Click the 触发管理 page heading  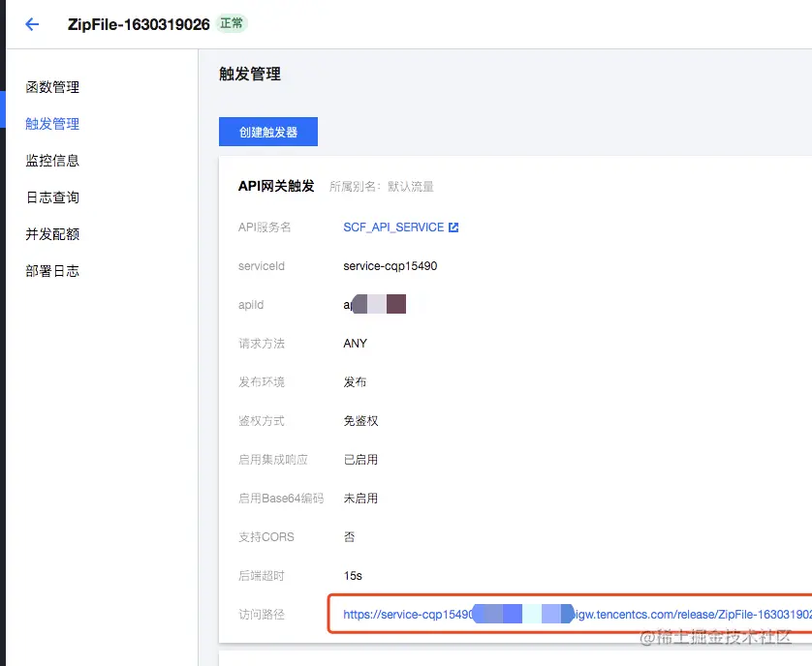tap(250, 74)
